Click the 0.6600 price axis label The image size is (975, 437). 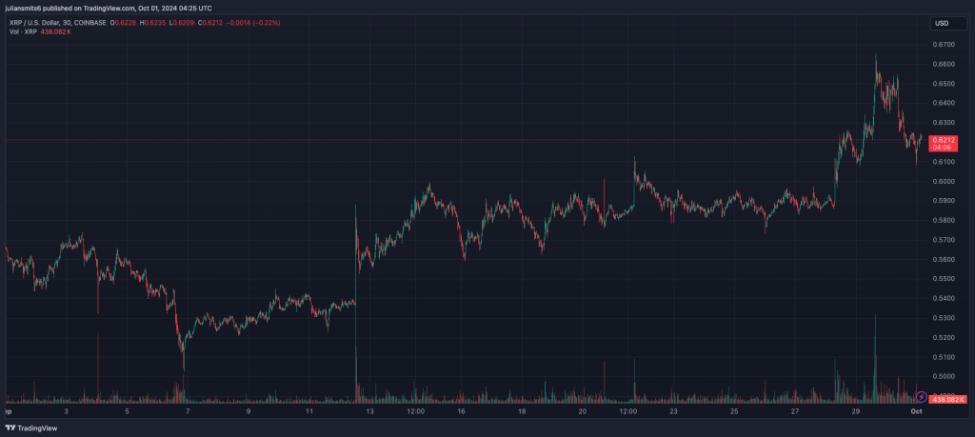(944, 64)
